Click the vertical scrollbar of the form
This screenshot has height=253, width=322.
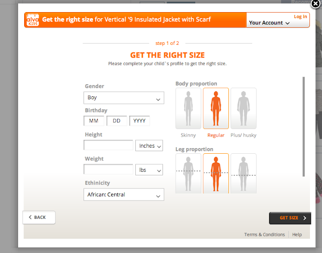click(303, 126)
